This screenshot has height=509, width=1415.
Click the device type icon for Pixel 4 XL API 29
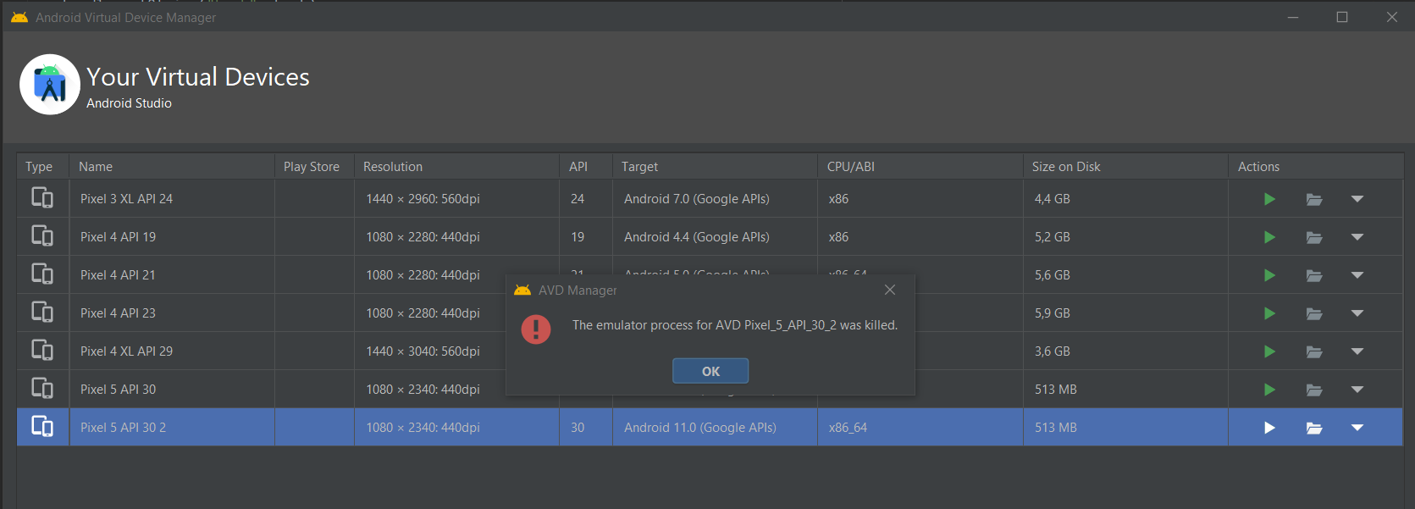pos(42,351)
